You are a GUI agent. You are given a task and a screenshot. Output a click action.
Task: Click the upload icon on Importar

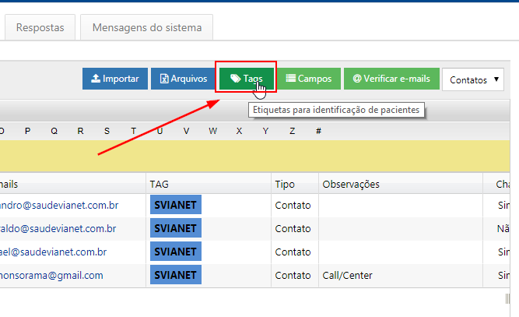pyautogui.click(x=96, y=78)
